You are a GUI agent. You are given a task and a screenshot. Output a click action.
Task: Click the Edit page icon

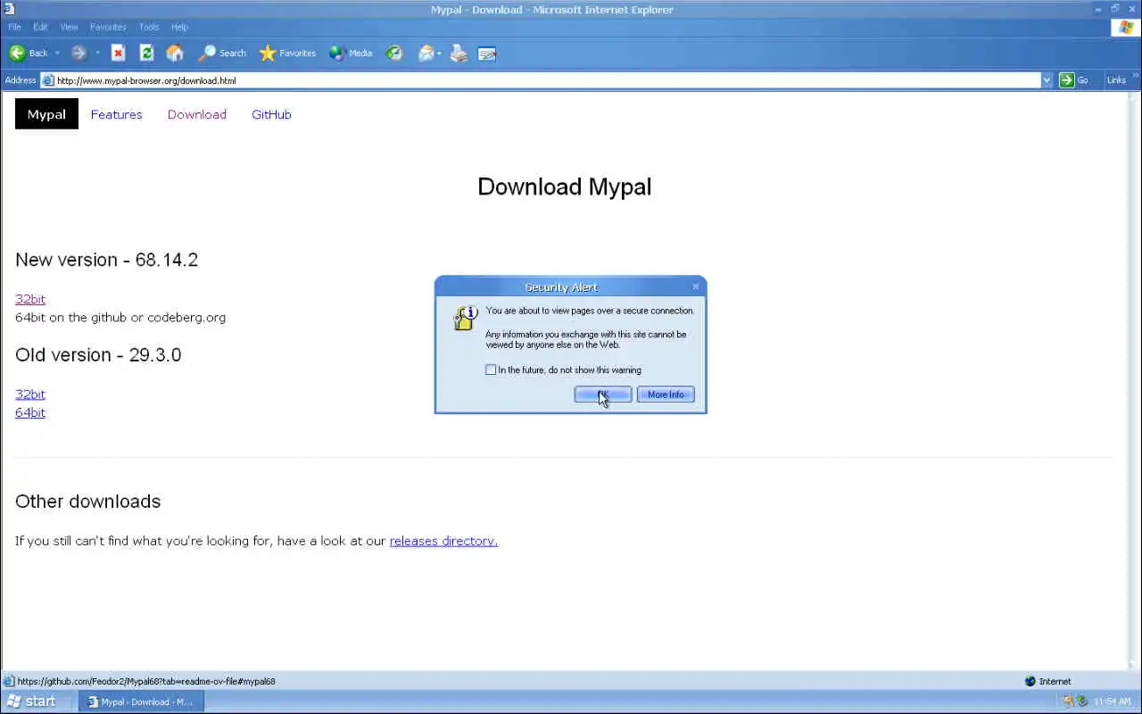tap(487, 54)
